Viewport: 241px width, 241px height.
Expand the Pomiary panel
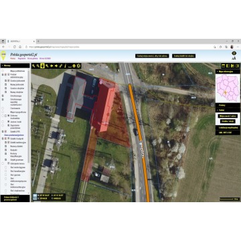coord(228,105)
